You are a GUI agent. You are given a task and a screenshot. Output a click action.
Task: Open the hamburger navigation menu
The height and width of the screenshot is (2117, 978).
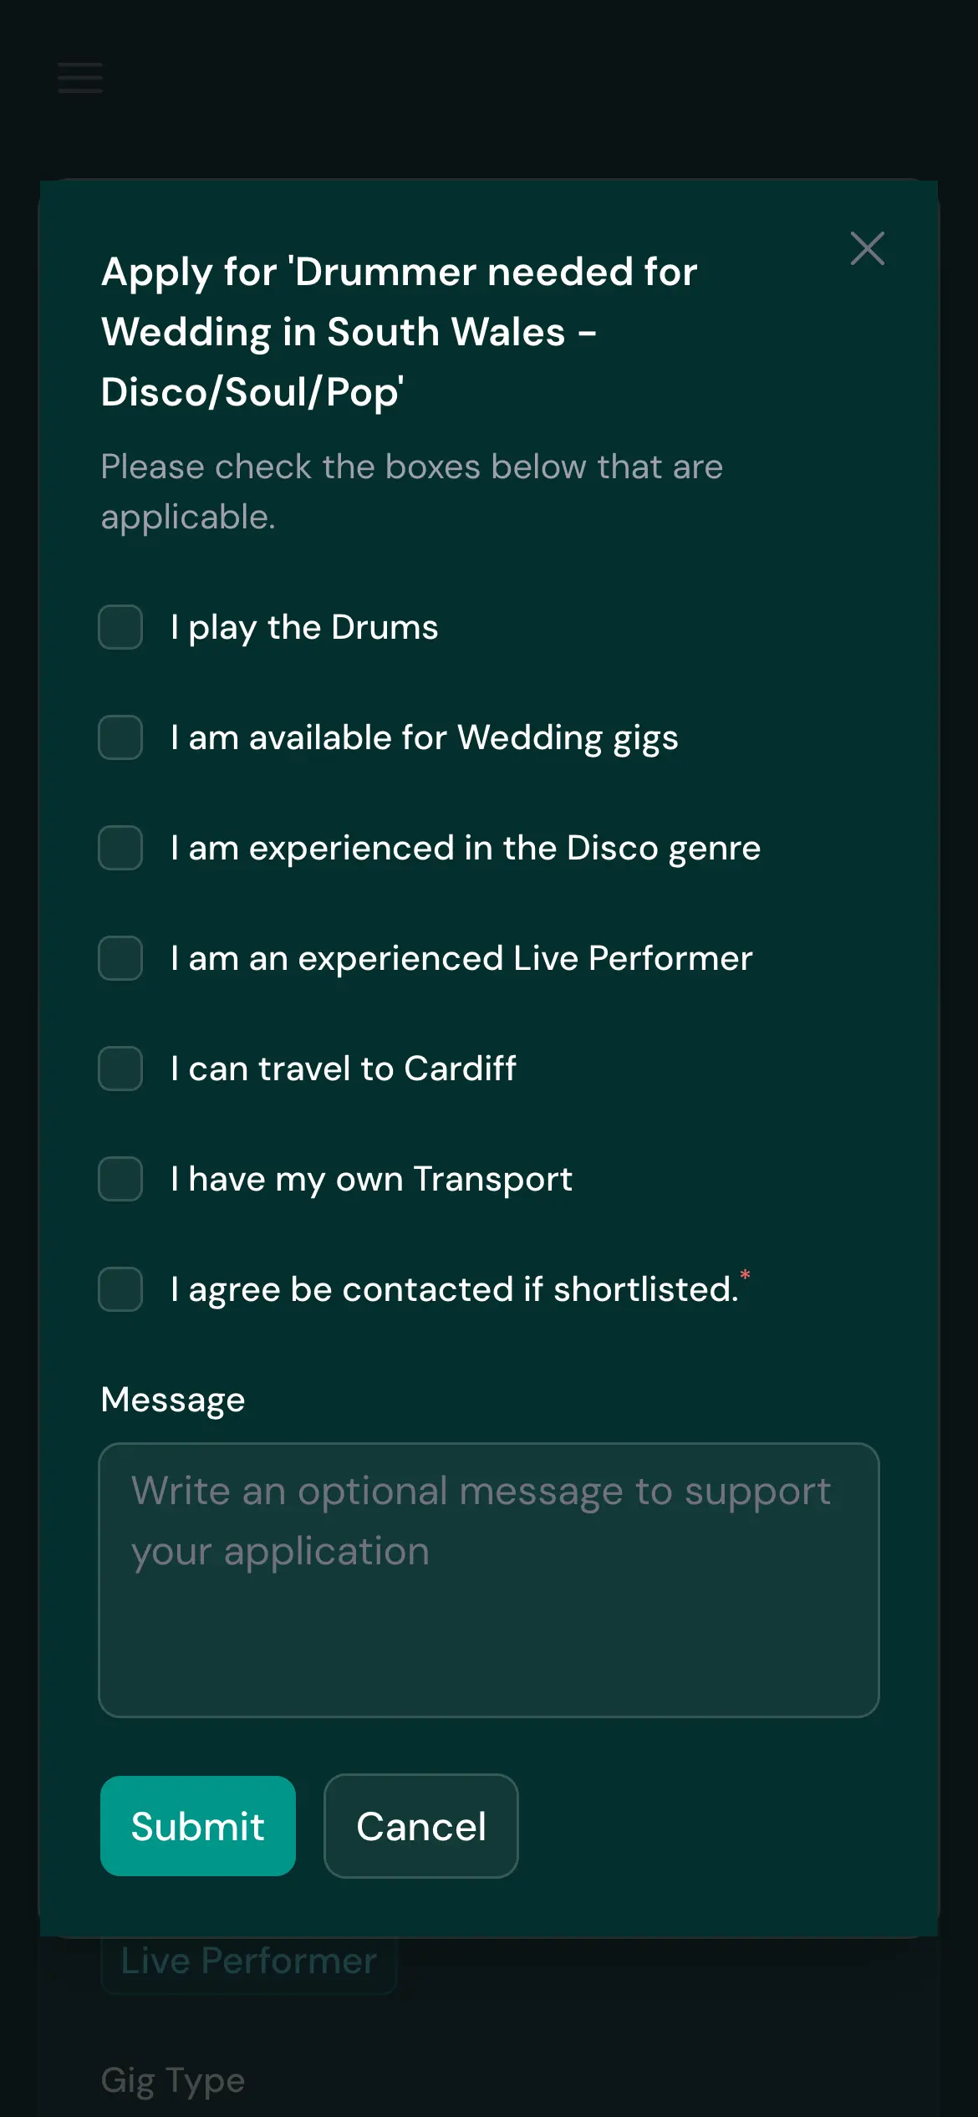pyautogui.click(x=80, y=78)
